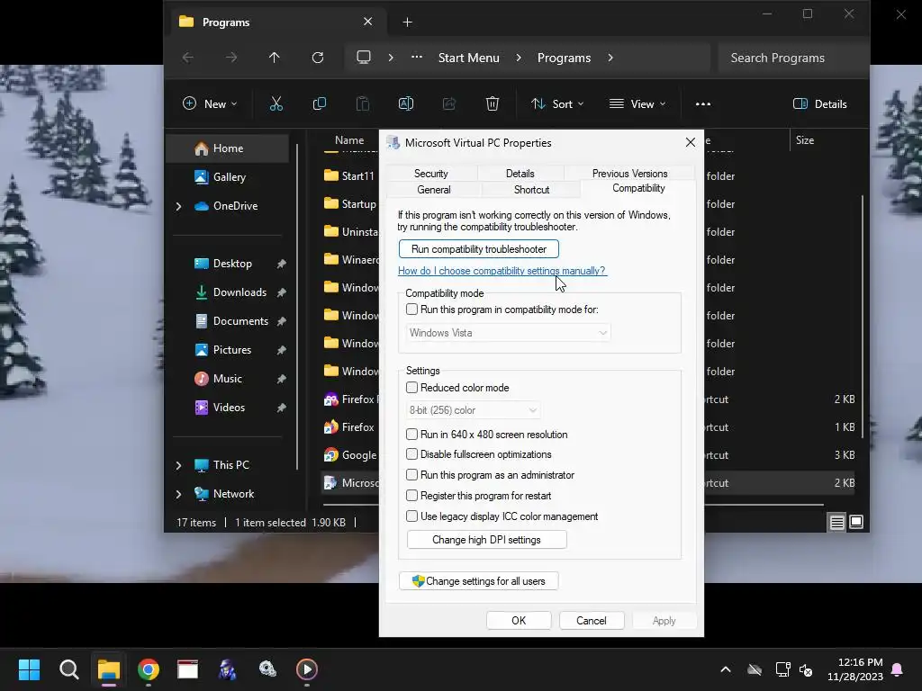
Task: Open Google Chrome from the taskbar
Action: click(149, 669)
